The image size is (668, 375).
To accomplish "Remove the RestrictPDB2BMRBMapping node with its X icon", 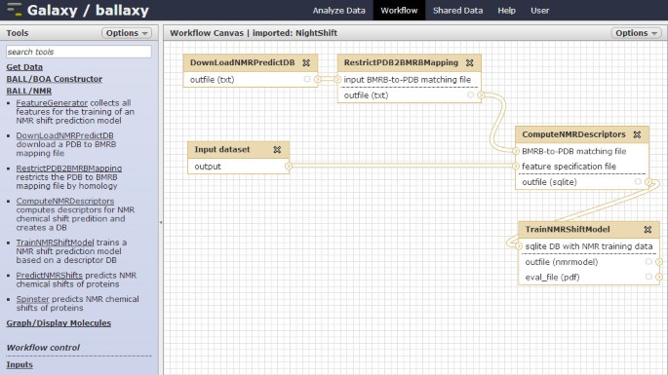I will coord(469,62).
